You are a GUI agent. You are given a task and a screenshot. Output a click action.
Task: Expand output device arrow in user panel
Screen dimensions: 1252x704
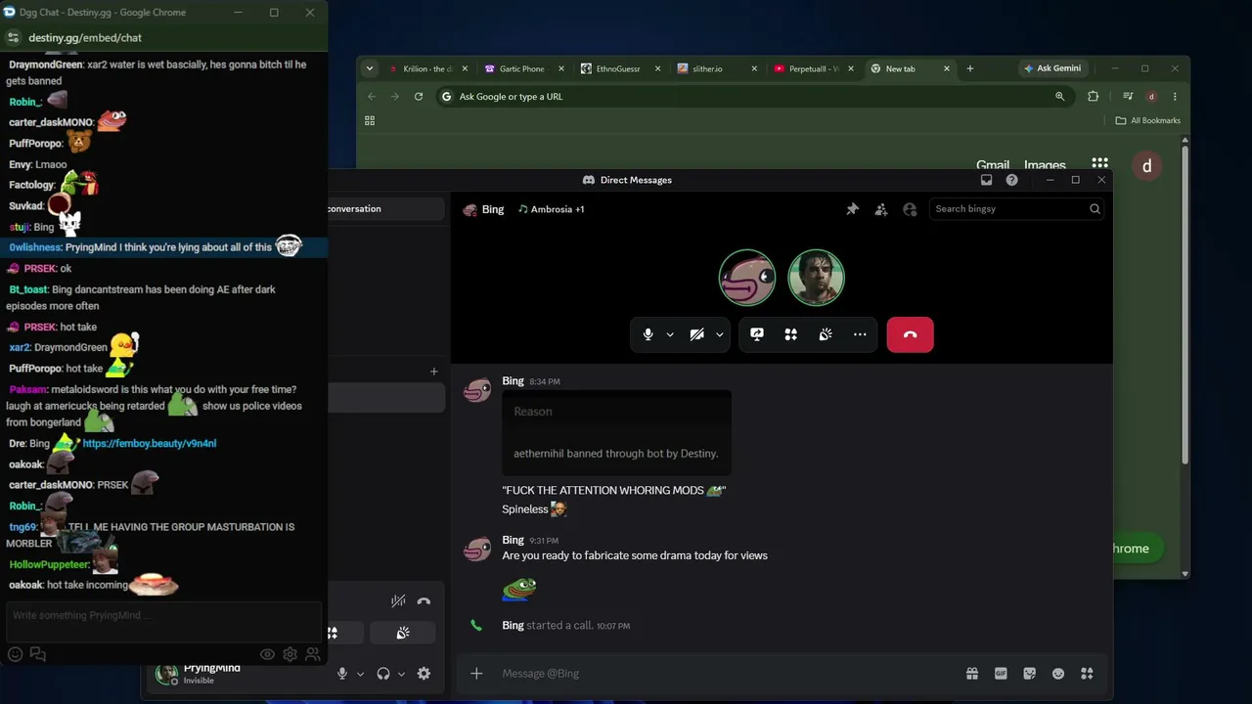[x=401, y=674]
